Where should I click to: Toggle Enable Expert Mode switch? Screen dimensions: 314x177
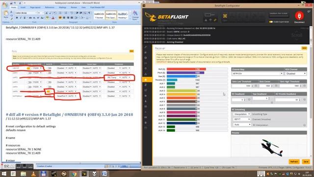271,22
